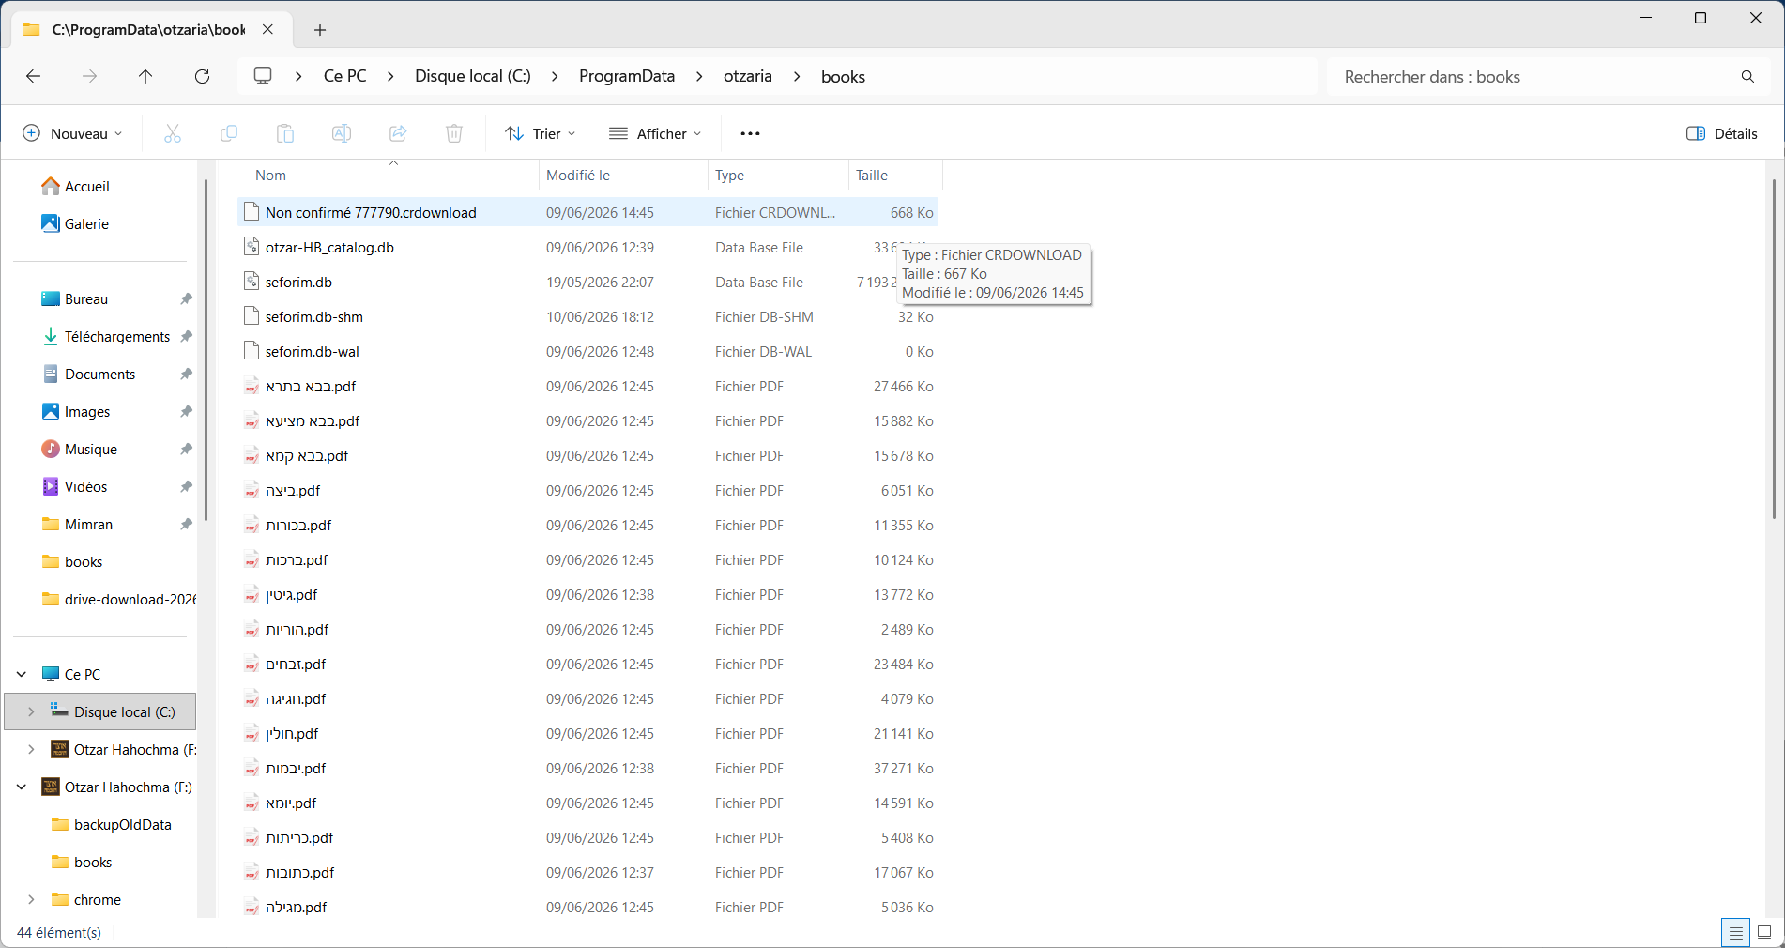
Task: Open Téléchargements in the sidebar
Action: pos(106,336)
